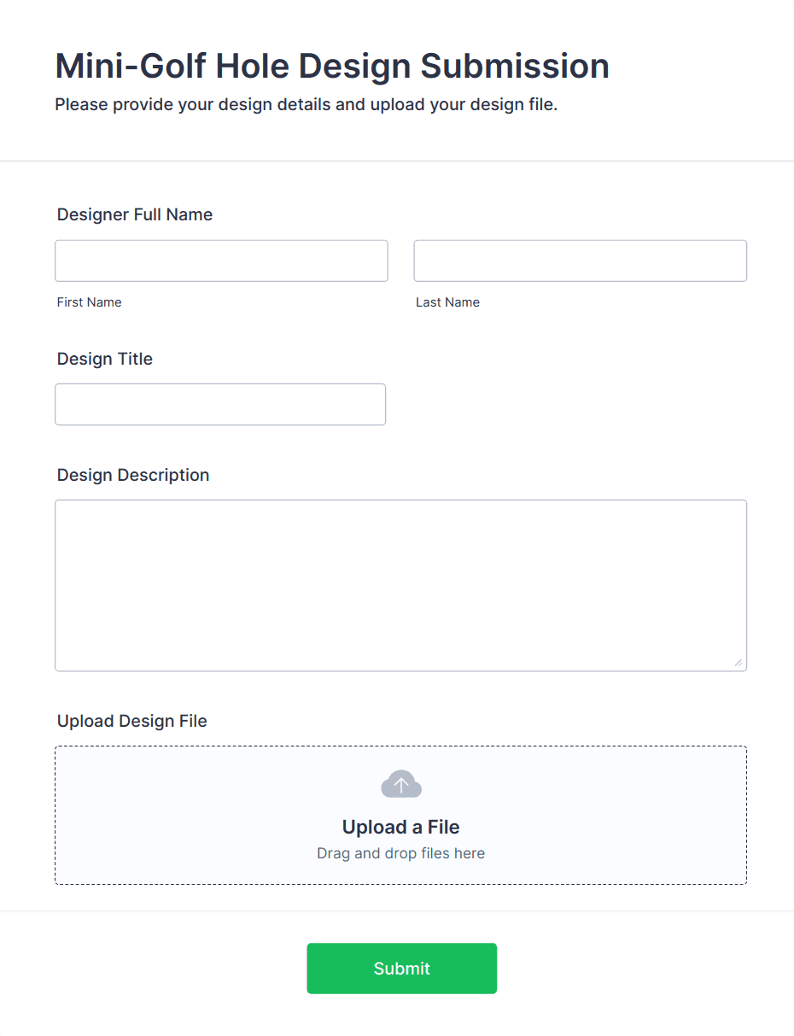Screen dimensions: 794x1036
Task: Click inside the Design Description textarea
Action: tap(400, 585)
